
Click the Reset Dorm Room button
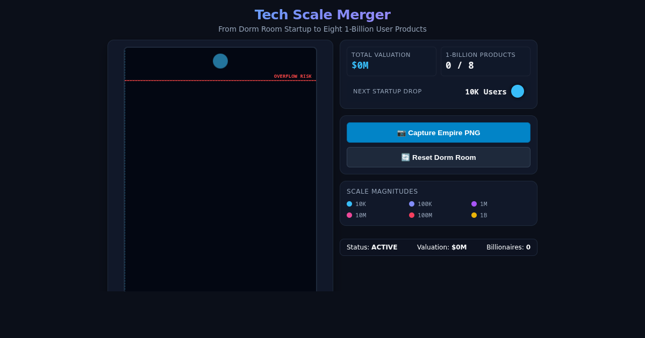[439, 157]
